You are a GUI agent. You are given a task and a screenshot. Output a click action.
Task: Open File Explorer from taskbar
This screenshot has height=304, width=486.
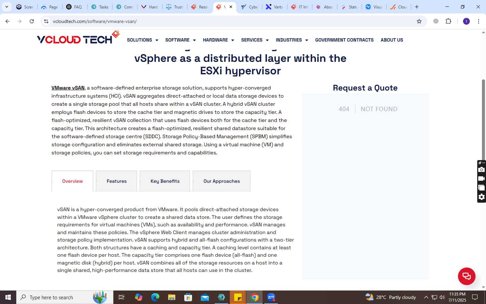pos(172,297)
